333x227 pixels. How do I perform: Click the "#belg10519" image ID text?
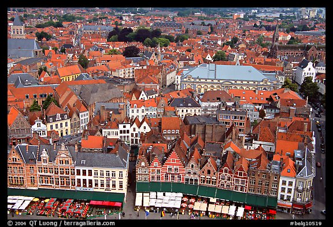pyautogui.click(x=306, y=224)
